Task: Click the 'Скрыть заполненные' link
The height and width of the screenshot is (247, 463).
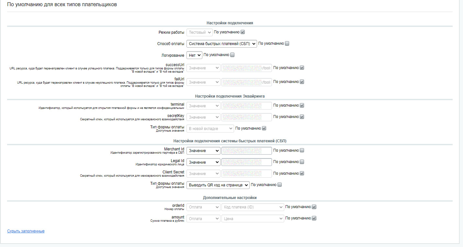Action: click(x=26, y=231)
